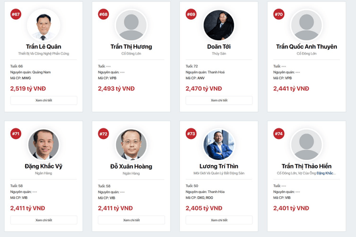Screen dimensions: 356x237
Task: Follow the Đặng Khắc link under Trần Thị Thảo Hiền
Action: click(326, 173)
